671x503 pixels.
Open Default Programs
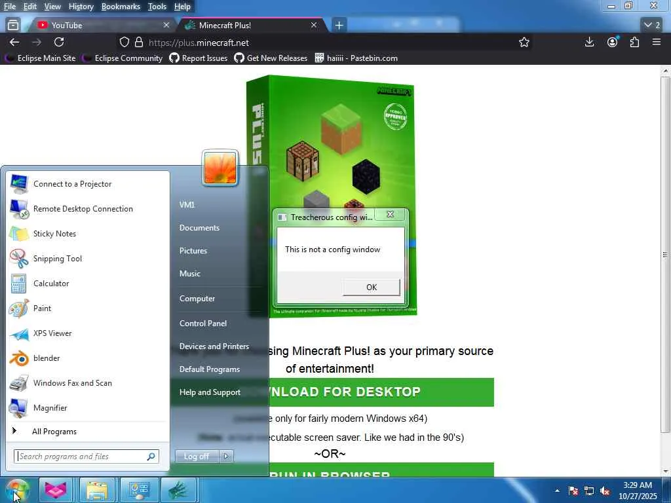209,369
